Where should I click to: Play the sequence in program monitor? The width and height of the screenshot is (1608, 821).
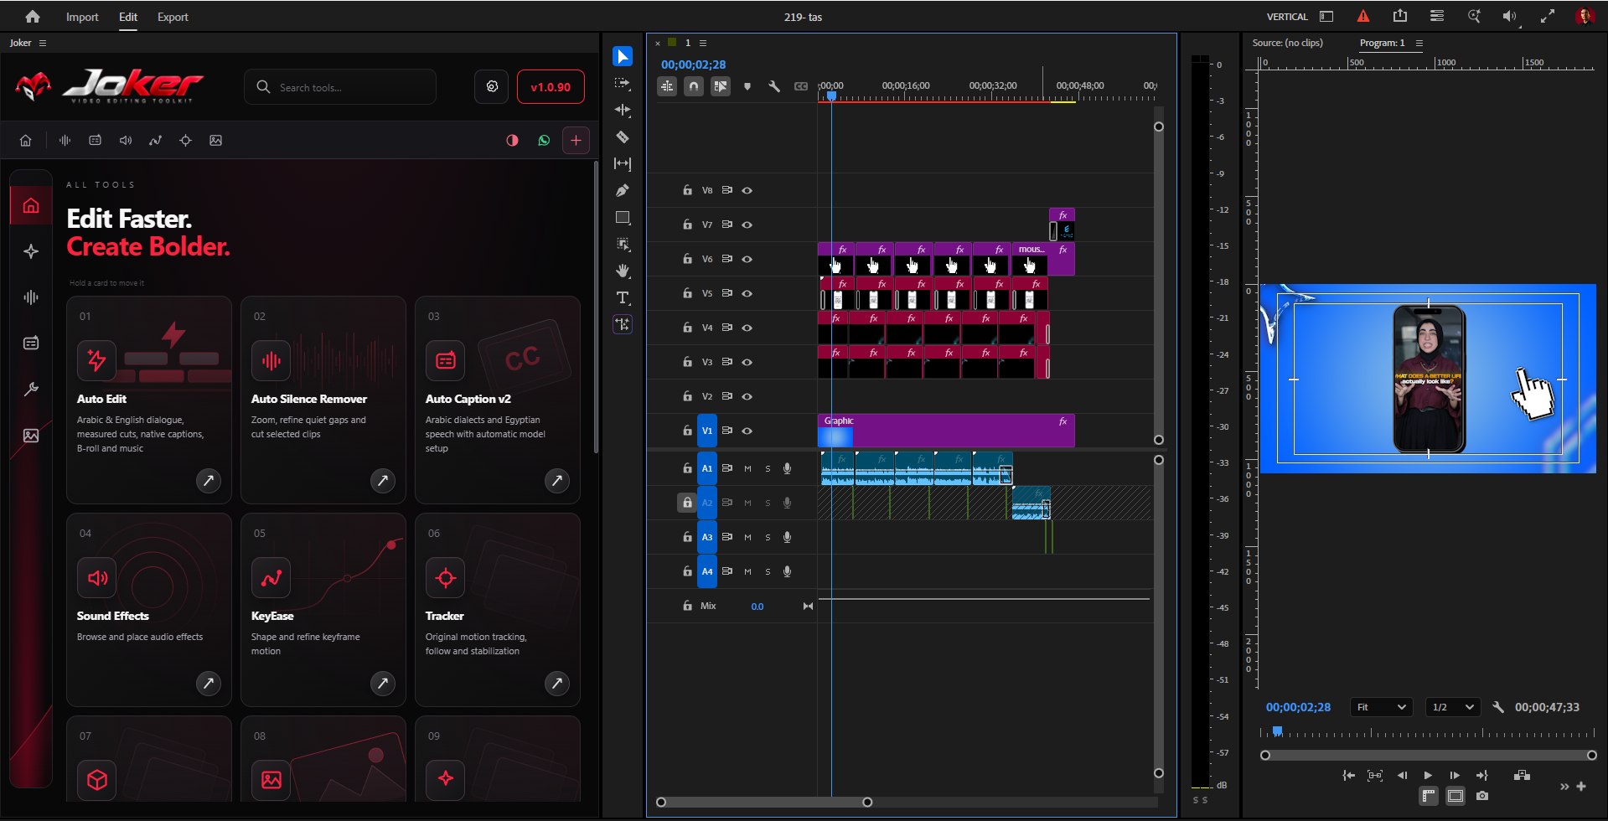pos(1428,776)
